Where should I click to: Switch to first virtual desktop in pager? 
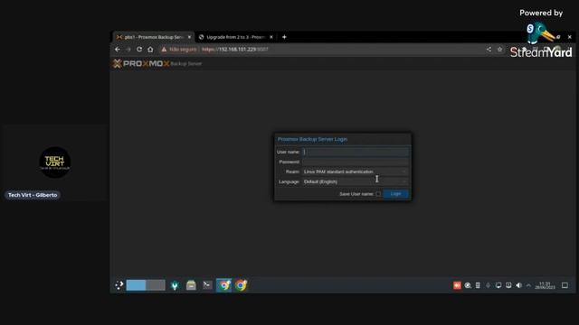click(x=136, y=285)
